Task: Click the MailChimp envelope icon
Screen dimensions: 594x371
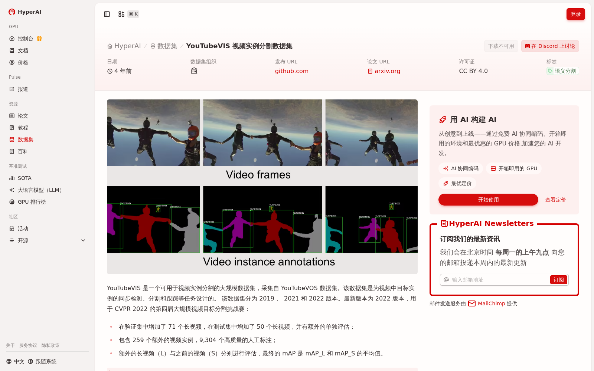Action: pos(472,303)
